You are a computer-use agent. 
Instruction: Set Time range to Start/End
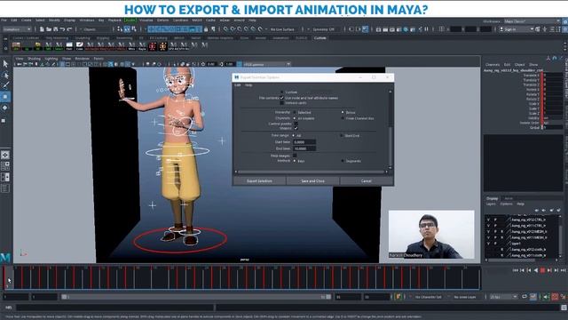tap(342, 136)
